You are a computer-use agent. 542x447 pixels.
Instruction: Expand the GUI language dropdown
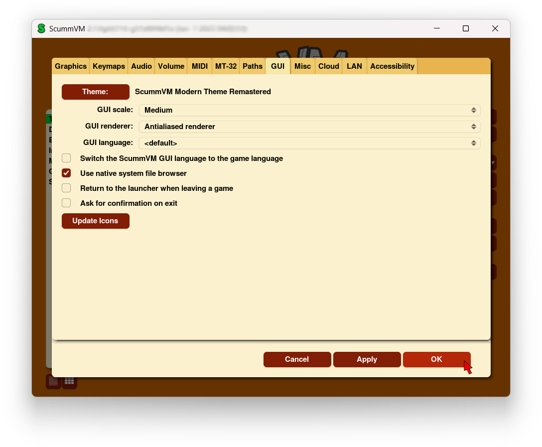click(x=309, y=143)
